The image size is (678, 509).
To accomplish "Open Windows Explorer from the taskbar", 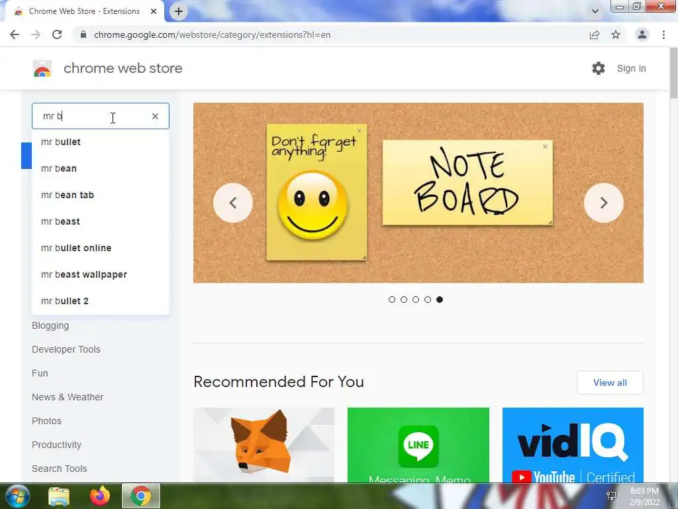I will [59, 496].
